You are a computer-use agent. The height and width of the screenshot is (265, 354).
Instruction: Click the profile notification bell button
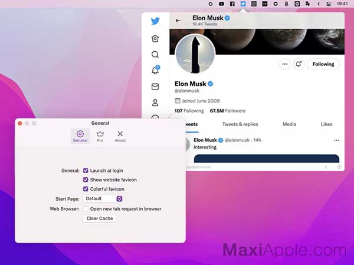pyautogui.click(x=299, y=64)
